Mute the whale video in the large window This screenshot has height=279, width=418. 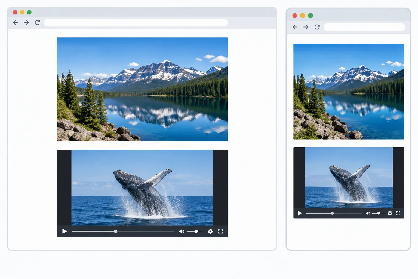point(182,231)
